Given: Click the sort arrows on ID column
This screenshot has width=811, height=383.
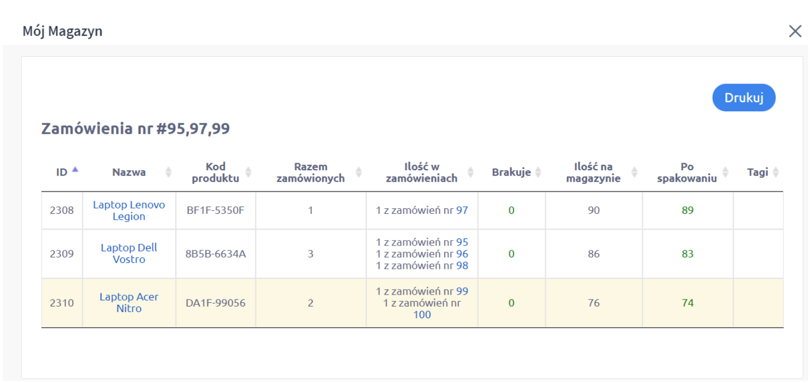Looking at the screenshot, I should pos(75,170).
